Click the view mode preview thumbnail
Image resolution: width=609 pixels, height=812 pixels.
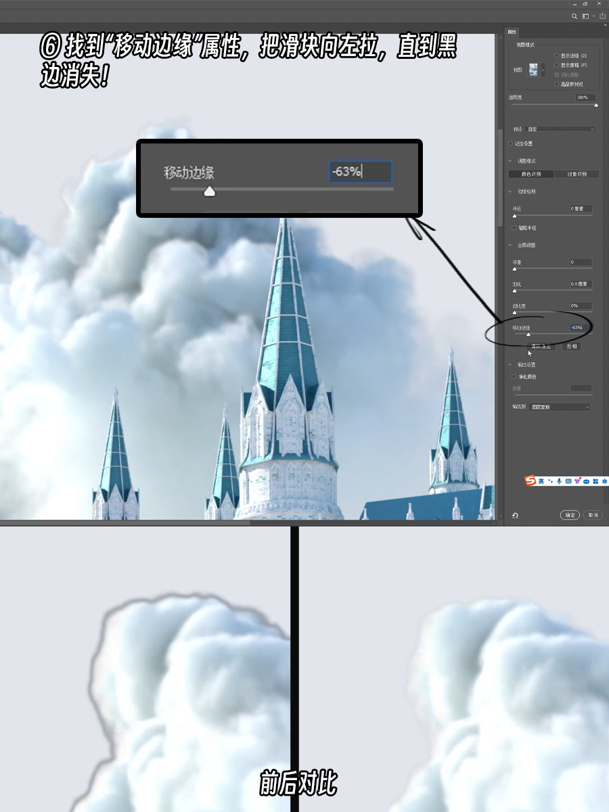click(533, 70)
